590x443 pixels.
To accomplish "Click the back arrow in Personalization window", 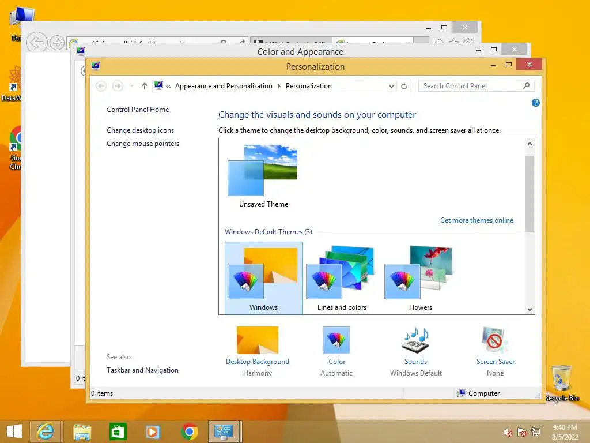I will pyautogui.click(x=101, y=87).
